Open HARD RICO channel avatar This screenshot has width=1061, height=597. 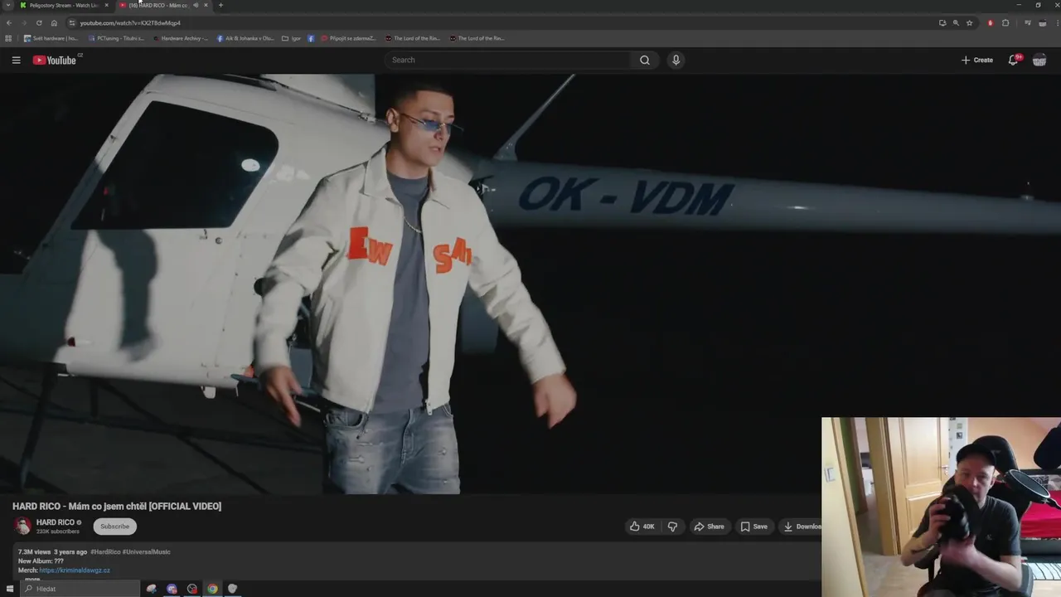coord(22,527)
